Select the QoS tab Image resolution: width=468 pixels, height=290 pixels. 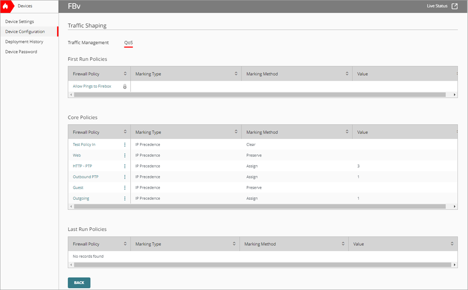tap(128, 42)
